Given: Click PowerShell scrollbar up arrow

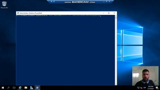Looking at the screenshot, I should pos(116,16).
